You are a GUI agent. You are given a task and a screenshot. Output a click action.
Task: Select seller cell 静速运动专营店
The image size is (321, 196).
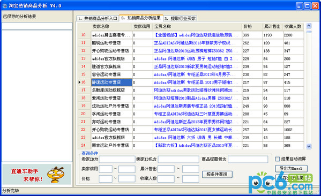pos(112,82)
